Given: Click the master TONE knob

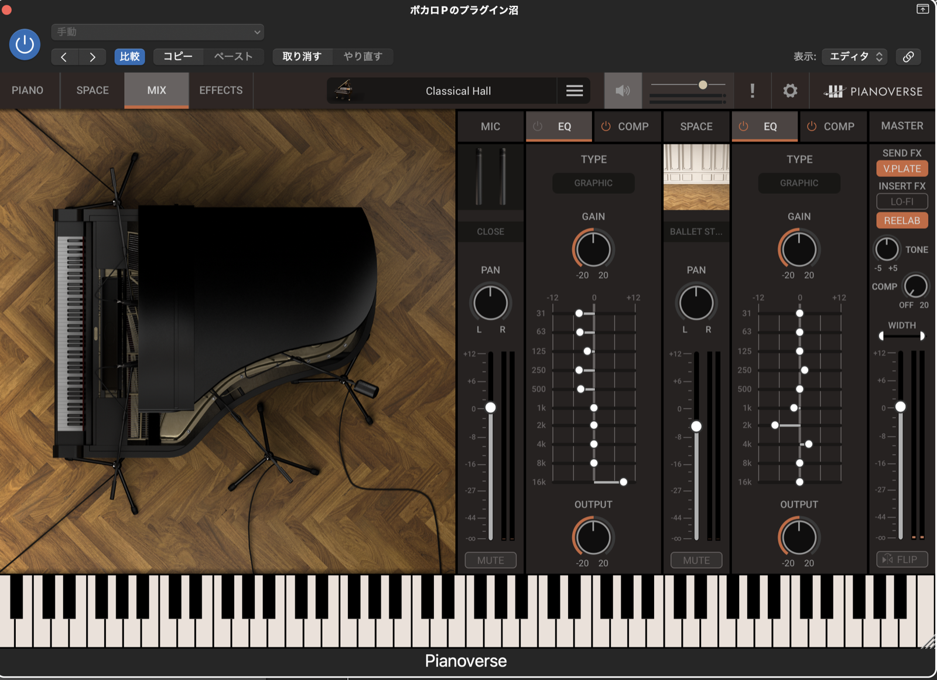Looking at the screenshot, I should (887, 249).
